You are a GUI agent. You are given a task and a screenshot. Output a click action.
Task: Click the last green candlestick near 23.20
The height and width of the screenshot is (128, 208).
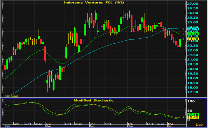[x=180, y=42]
